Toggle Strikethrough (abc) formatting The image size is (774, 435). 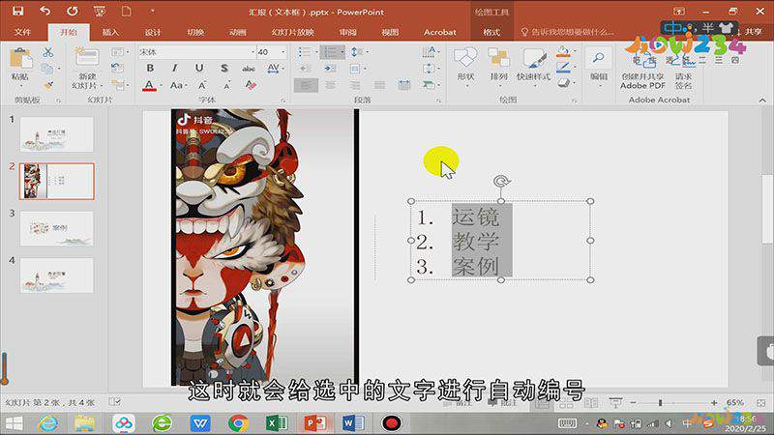[x=249, y=69]
